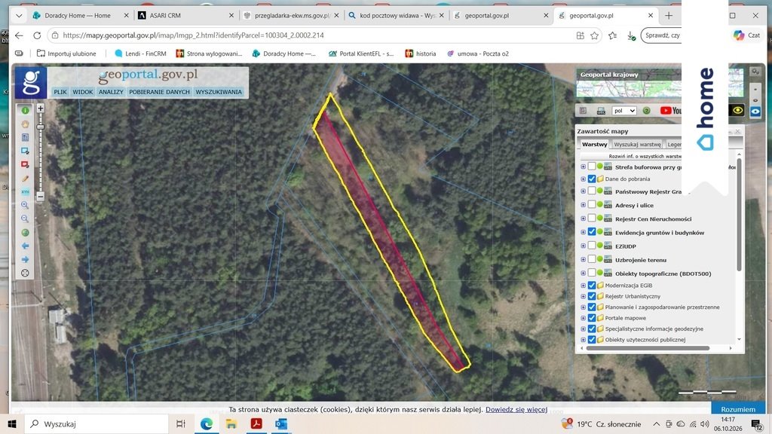Uncheck Ewidencja gruntów i budynków layer

(x=592, y=232)
